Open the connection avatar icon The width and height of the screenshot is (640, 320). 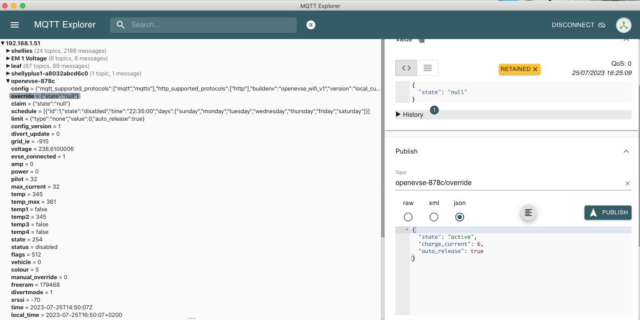(624, 25)
